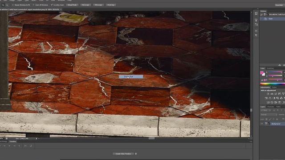The image size is (285, 160).
Task: Open the collapsed dock icon just above Character
Action: 256,25
